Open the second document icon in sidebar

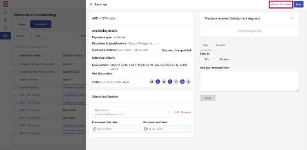(5, 28)
